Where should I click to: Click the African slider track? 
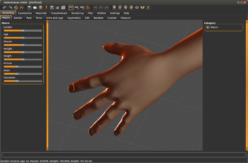click(x=23, y=67)
